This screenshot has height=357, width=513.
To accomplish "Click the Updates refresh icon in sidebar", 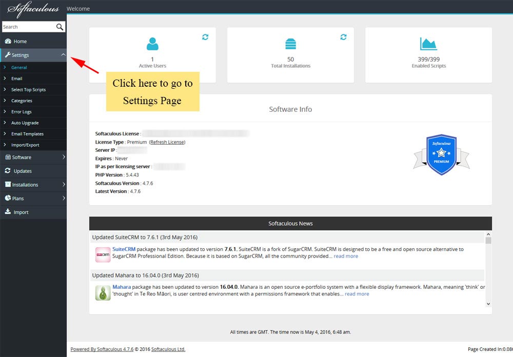I will point(8,171).
